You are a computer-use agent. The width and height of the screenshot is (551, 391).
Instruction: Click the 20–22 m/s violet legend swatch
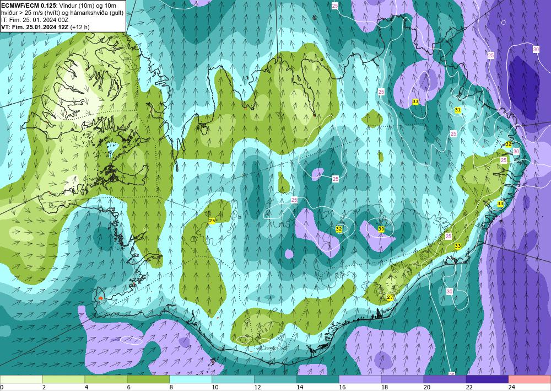(445, 379)
